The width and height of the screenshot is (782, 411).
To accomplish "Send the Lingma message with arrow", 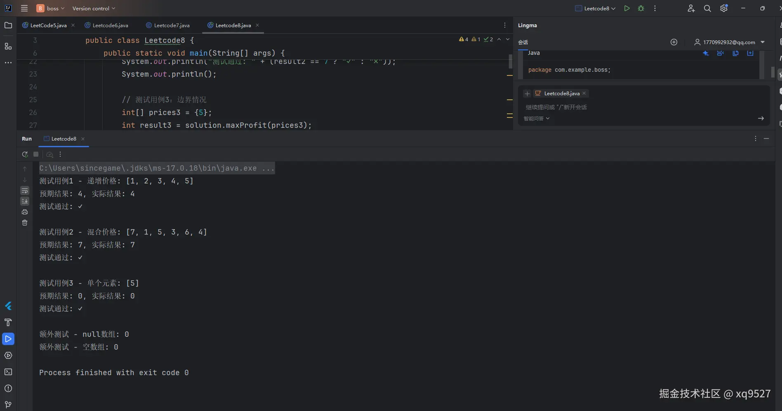I will 761,118.
